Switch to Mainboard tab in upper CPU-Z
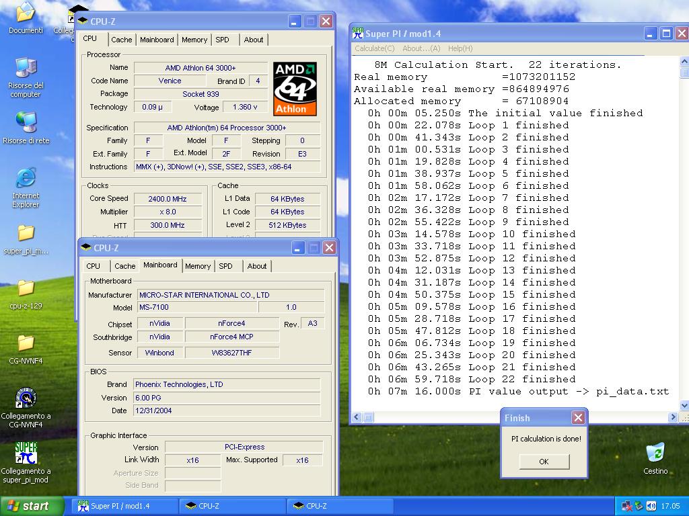Screen dimensions: 689x516 point(157,40)
